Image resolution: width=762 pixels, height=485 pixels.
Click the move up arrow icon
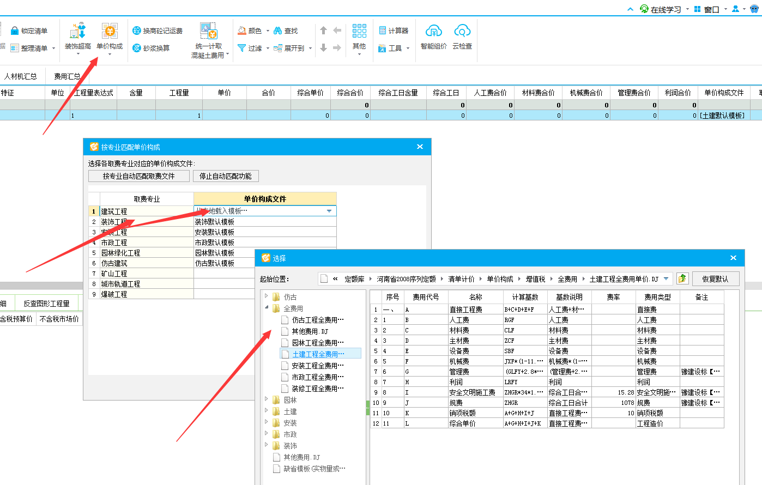point(323,31)
